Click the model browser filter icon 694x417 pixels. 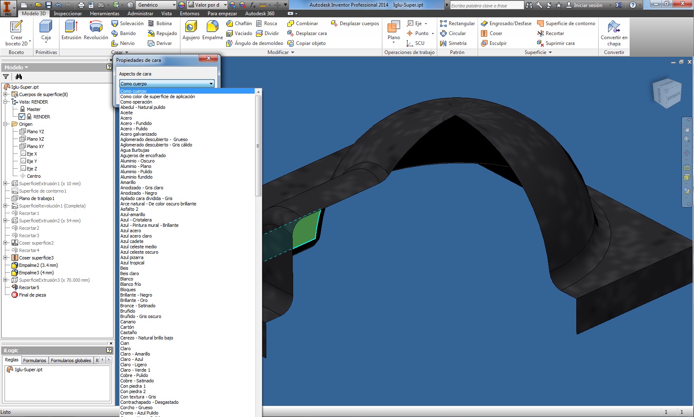coord(6,77)
